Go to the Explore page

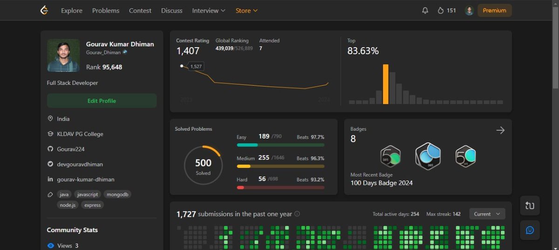click(x=72, y=10)
